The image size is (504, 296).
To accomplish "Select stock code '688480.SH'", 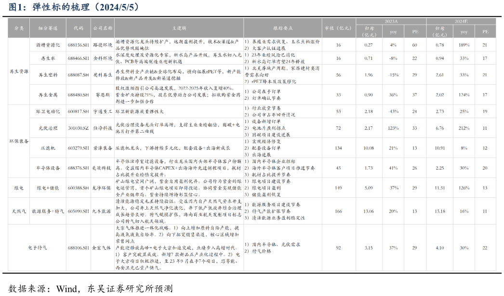I will pyautogui.click(x=78, y=95).
